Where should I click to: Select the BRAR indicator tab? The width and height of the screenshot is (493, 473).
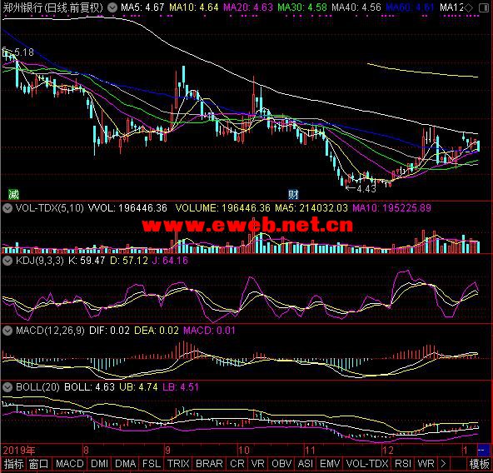click(209, 464)
